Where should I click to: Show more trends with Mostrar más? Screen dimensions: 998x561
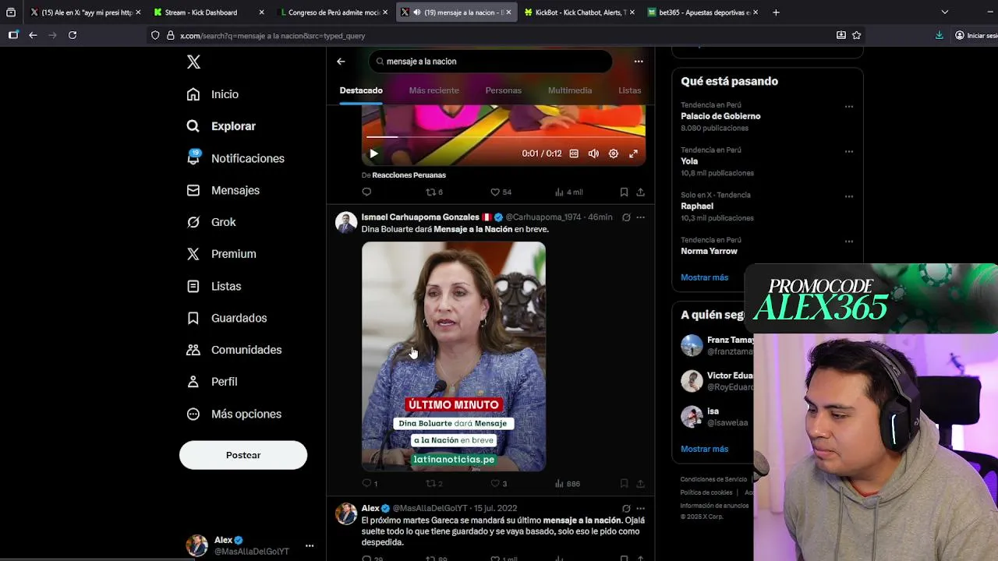pyautogui.click(x=704, y=277)
